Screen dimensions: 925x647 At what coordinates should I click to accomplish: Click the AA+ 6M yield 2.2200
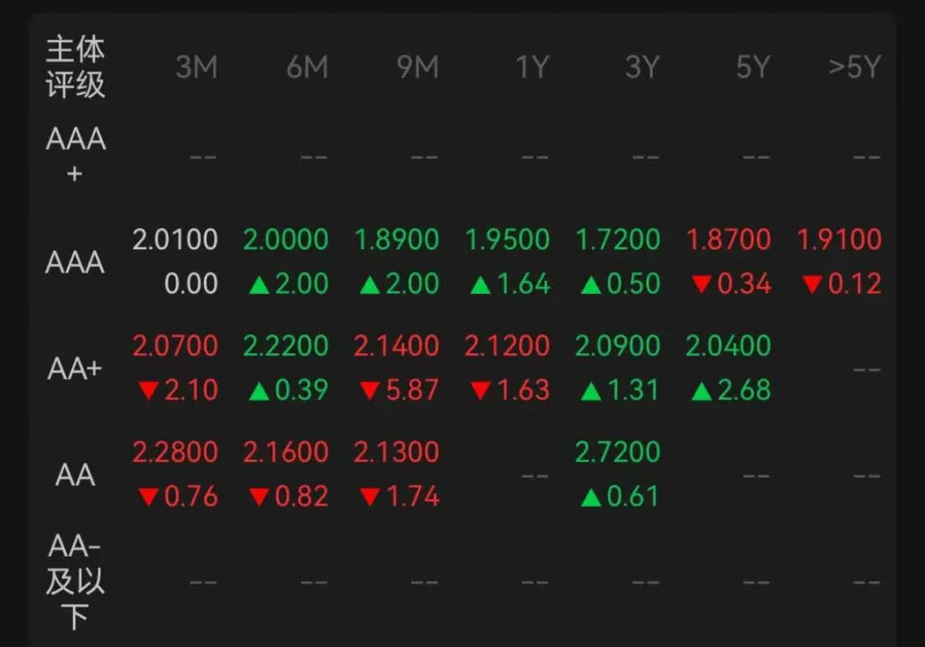point(286,346)
